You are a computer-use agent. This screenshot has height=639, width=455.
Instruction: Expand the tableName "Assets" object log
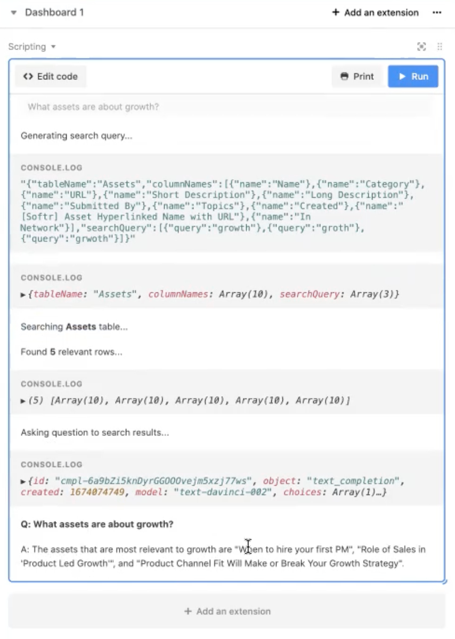(x=23, y=294)
